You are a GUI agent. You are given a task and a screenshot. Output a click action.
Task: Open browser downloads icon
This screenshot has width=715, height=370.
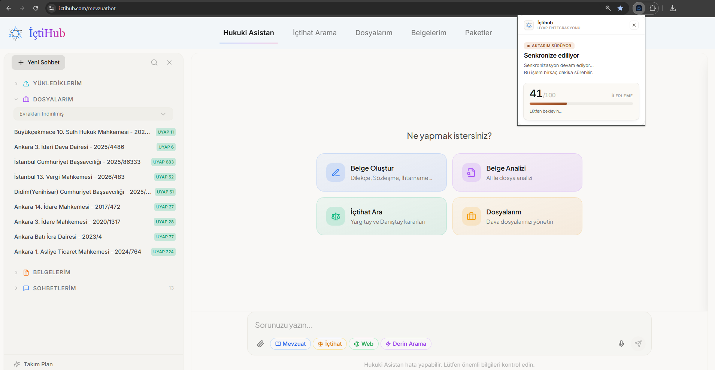[x=673, y=8]
